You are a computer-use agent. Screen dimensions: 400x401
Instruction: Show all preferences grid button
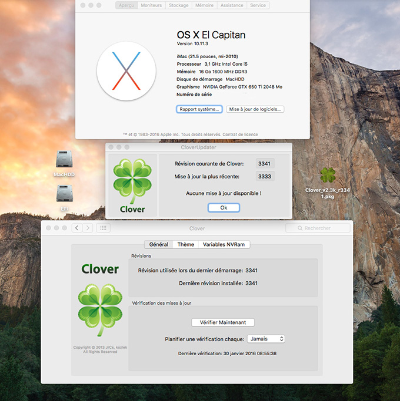[x=104, y=228]
